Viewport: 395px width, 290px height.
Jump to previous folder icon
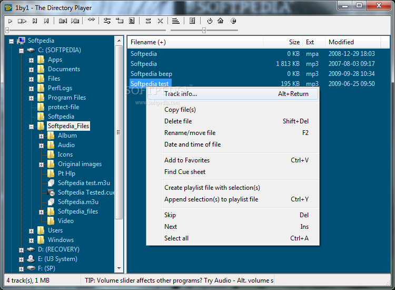(63, 21)
